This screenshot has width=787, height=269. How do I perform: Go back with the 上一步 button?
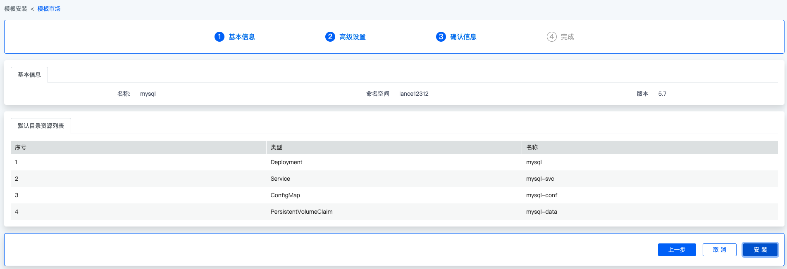[x=677, y=250]
